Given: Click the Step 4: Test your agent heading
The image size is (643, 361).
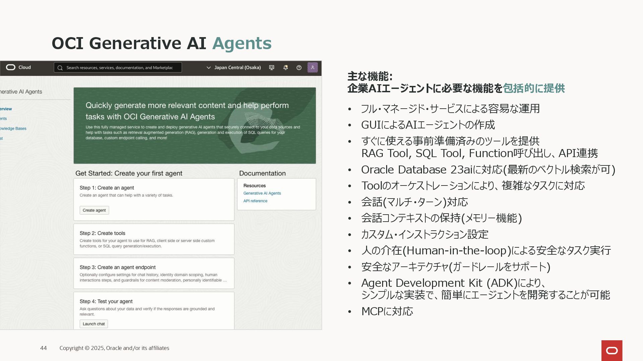Looking at the screenshot, I should [x=106, y=302].
